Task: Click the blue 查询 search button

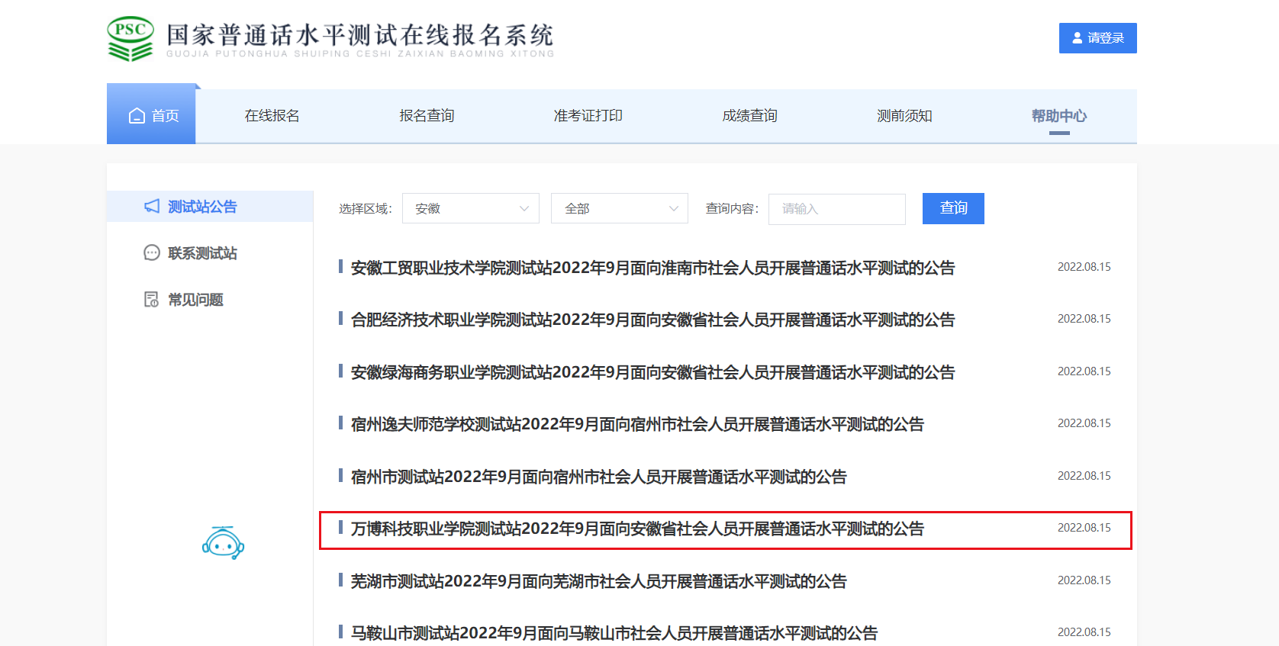Action: [x=953, y=208]
